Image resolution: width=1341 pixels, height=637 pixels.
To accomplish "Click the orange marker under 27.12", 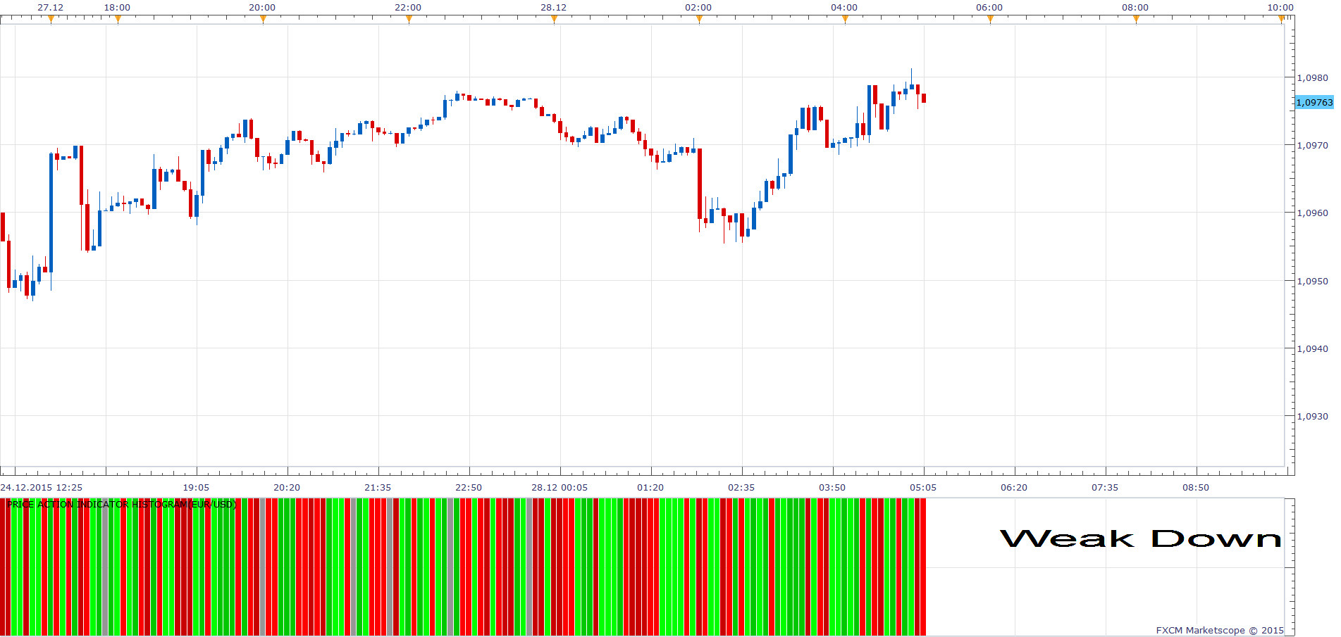I will pos(51,19).
